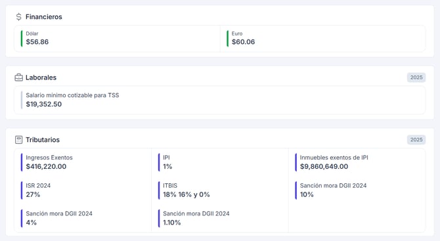
Task: Open the Euro exchange rate card
Action: click(x=322, y=39)
